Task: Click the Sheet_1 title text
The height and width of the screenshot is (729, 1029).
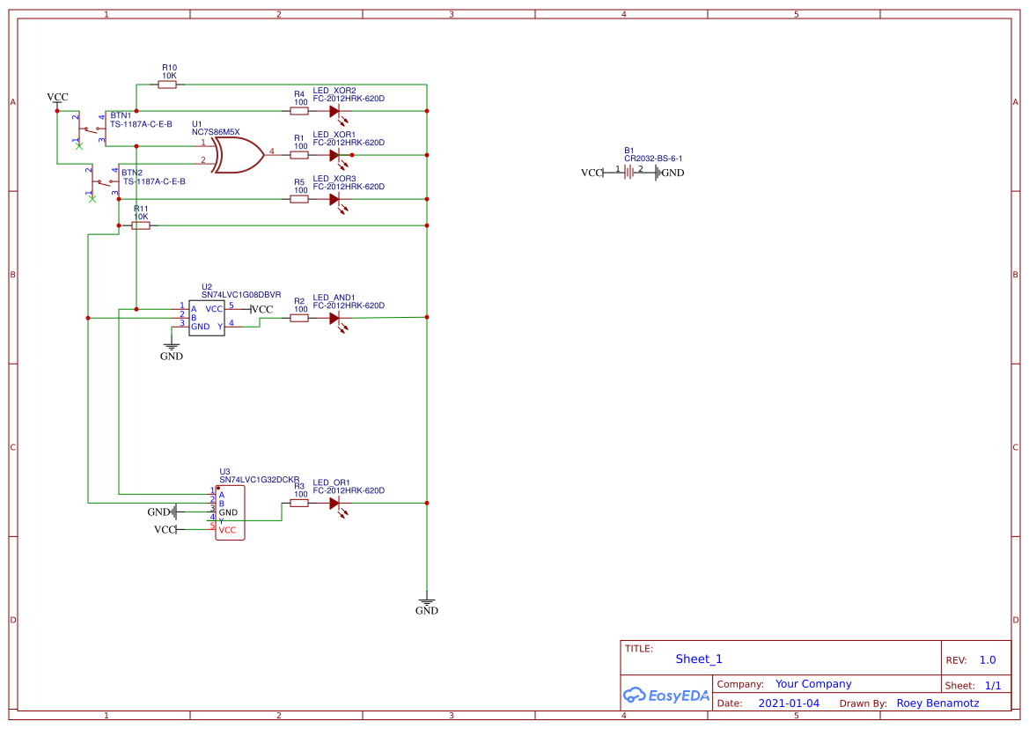Action: [x=696, y=659]
